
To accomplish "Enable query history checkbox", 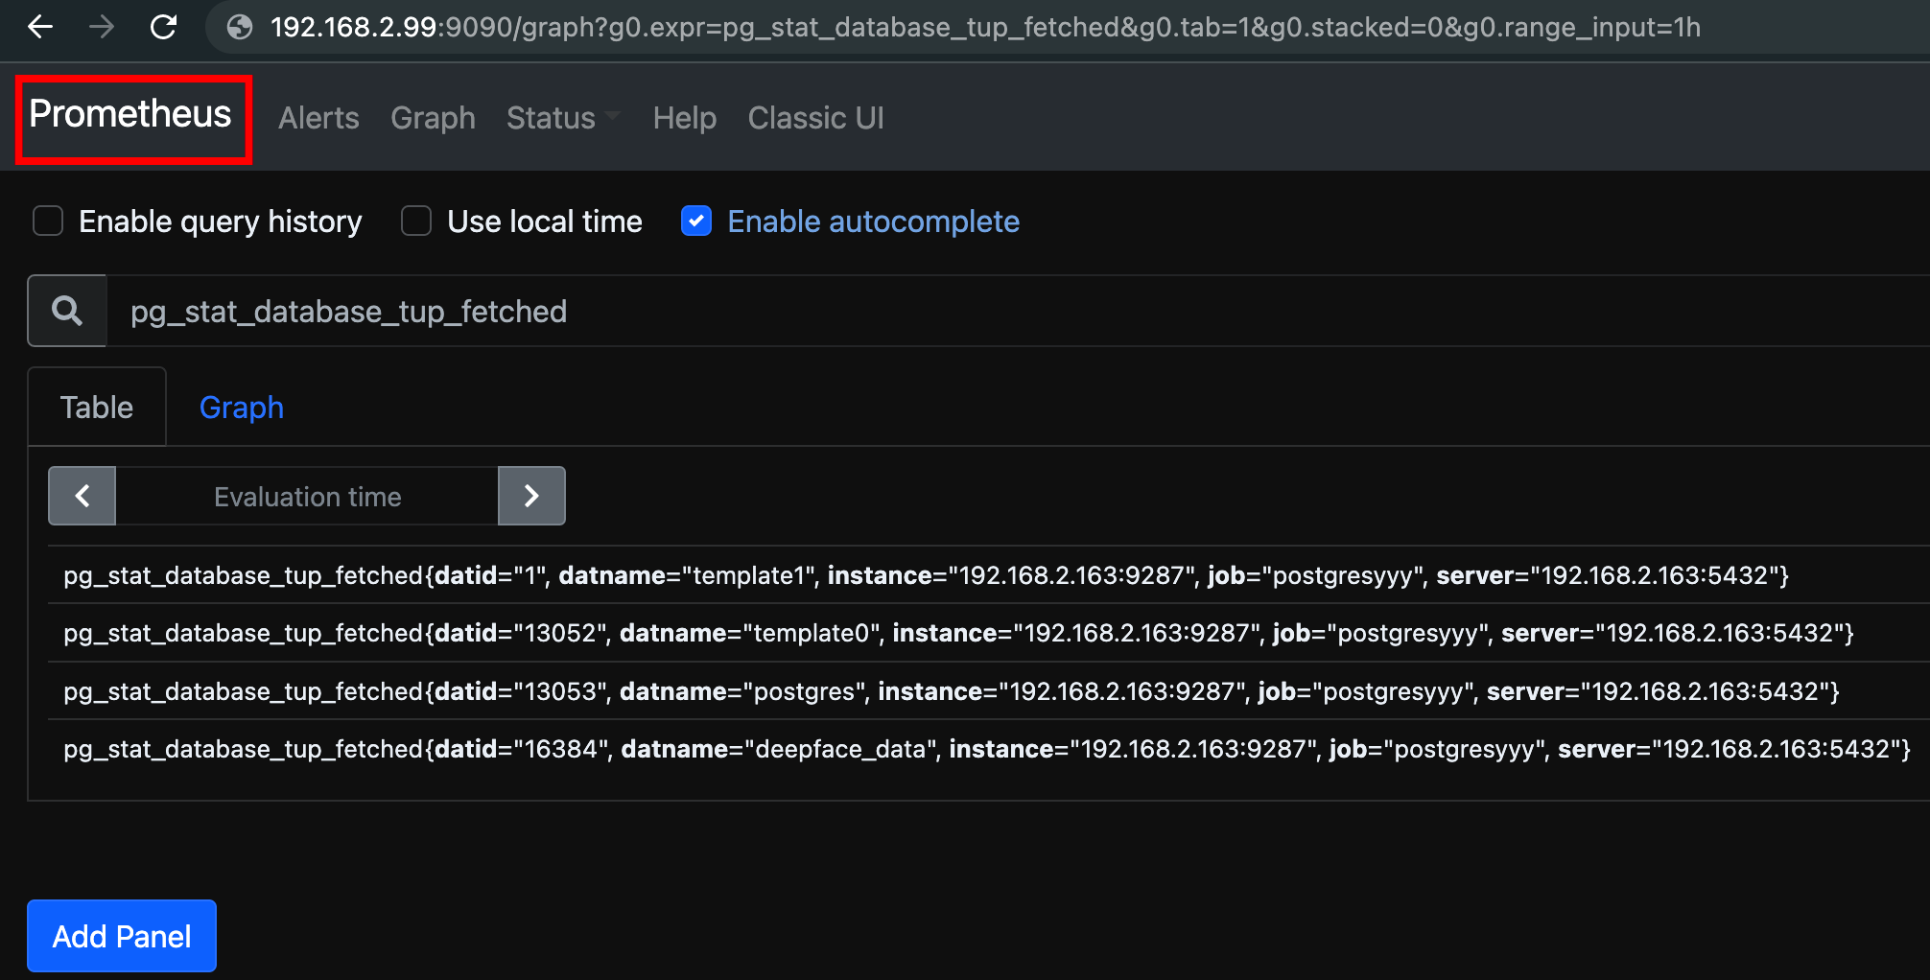I will tap(48, 221).
